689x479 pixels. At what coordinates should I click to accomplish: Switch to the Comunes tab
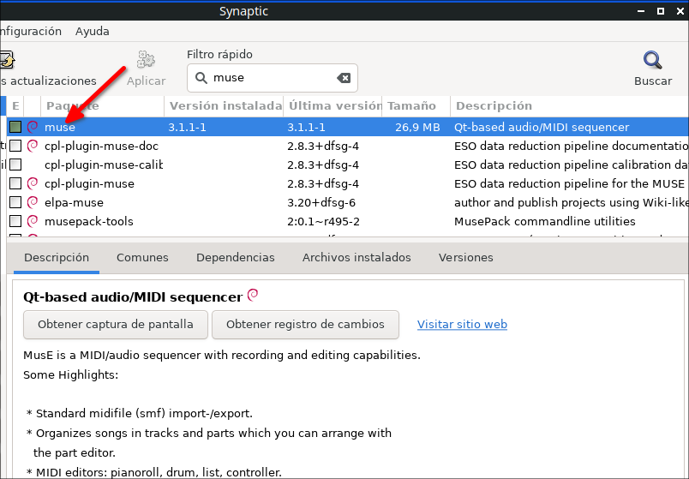pyautogui.click(x=142, y=258)
